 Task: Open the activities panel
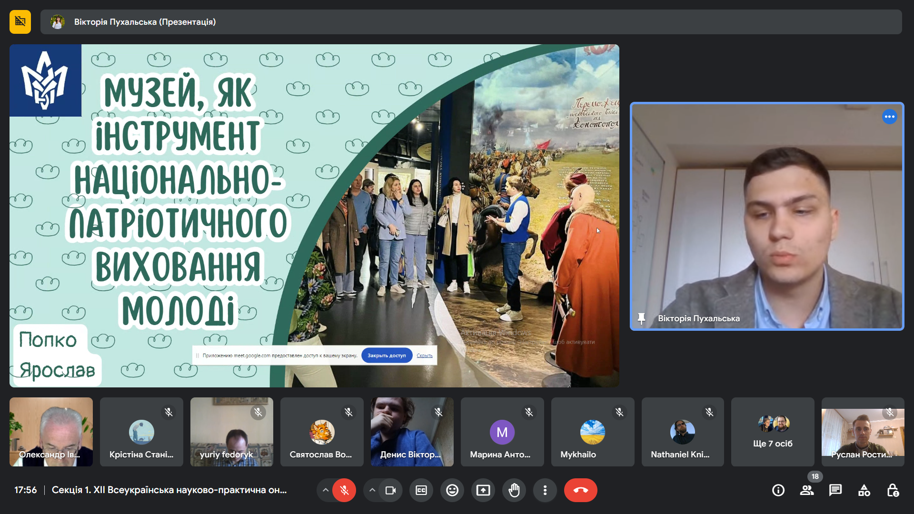[864, 490]
